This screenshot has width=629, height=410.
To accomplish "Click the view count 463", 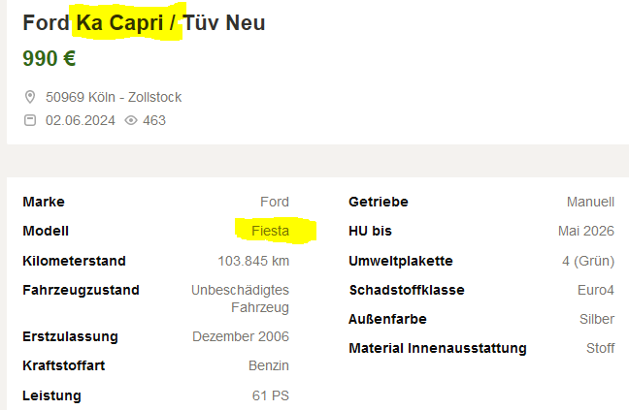I will 154,120.
